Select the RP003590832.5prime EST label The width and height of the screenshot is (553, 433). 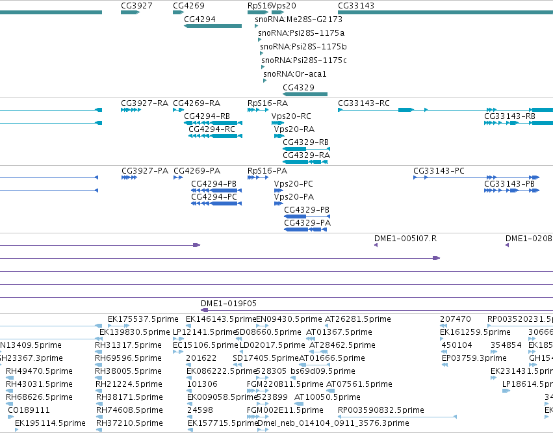381,410
